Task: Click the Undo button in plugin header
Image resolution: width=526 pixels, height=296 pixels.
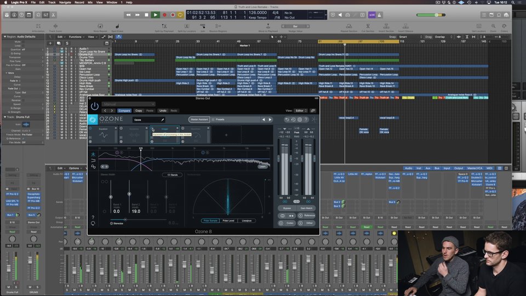Action: click(163, 110)
